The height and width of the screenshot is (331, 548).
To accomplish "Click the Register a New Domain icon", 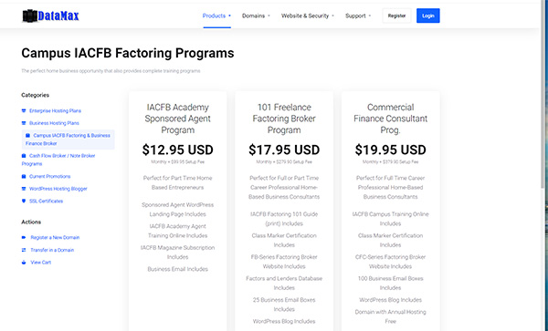I will pos(24,237).
